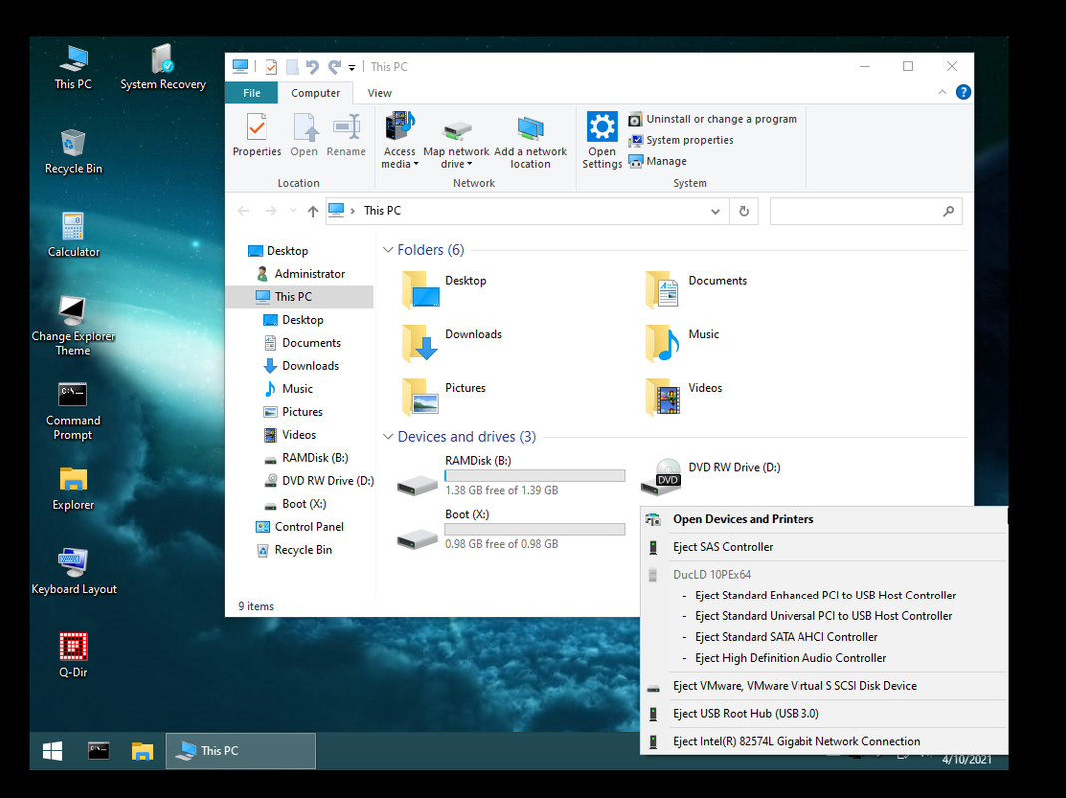
Task: Launch the Keyboard Layout desktop icon
Action: tap(73, 573)
